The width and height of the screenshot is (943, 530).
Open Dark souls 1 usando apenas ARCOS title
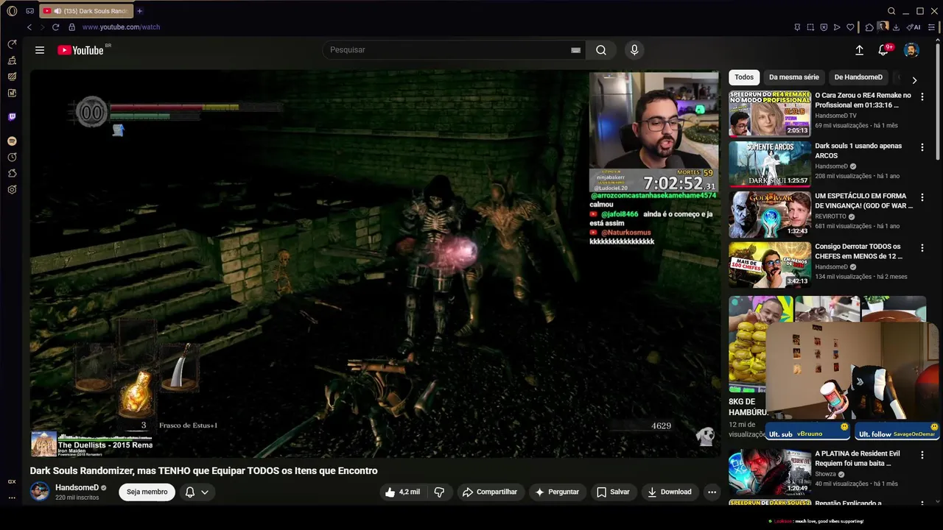[858, 151]
